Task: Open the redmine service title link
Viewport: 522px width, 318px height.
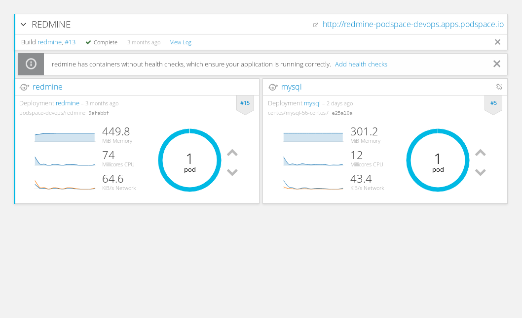Action: tap(47, 87)
